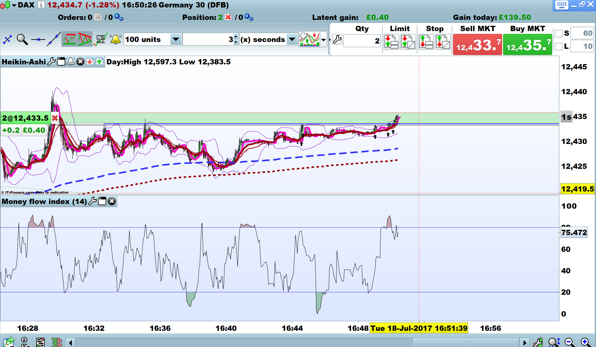Screen dimensions: 596x347
Task: Open chart properties wrench in the bottom bar
Action: 538,342
